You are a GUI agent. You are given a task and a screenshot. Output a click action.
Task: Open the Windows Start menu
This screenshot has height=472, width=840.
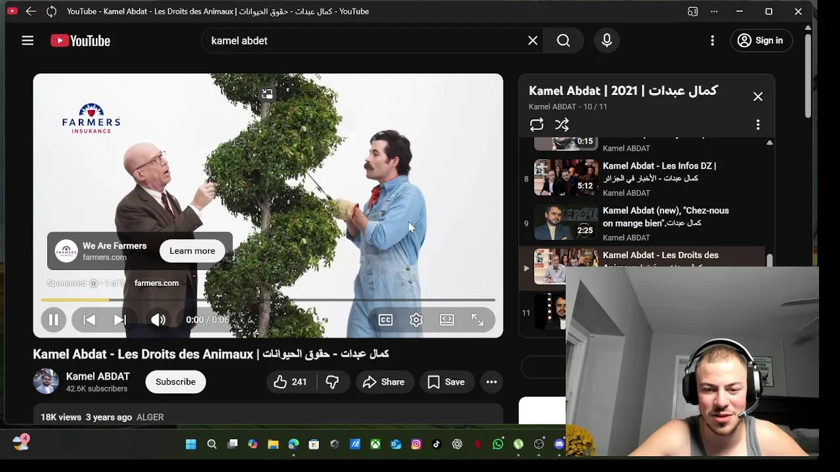point(191,444)
